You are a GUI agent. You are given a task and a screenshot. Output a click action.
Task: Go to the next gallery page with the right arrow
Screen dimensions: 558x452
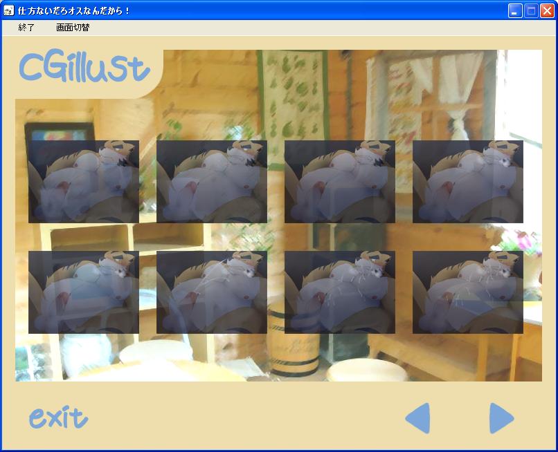point(501,418)
